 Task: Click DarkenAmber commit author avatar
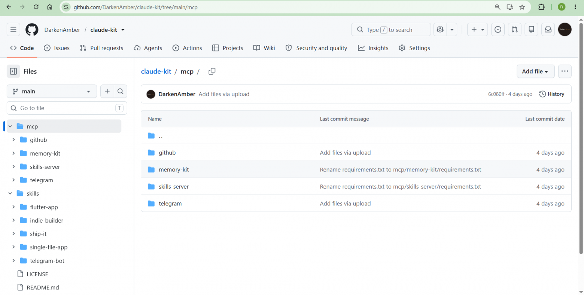[151, 94]
